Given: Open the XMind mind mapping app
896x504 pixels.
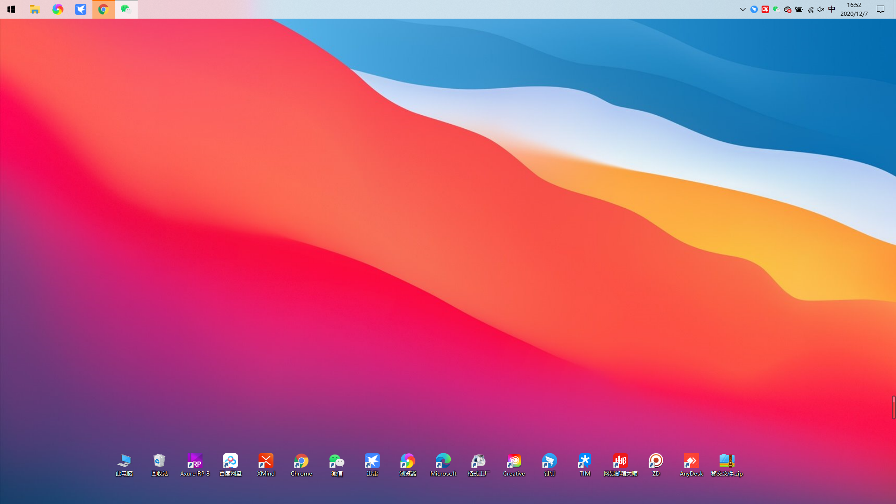Looking at the screenshot, I should click(266, 462).
